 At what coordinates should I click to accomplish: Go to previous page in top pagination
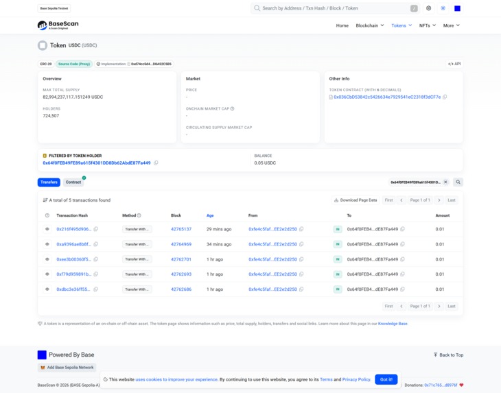(x=401, y=200)
